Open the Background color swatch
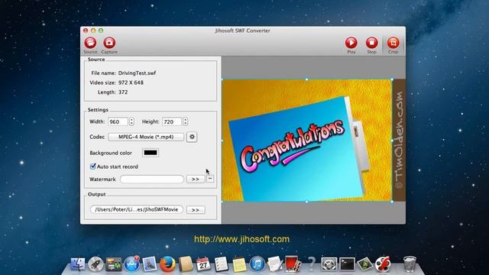The image size is (489, 275). click(151, 153)
